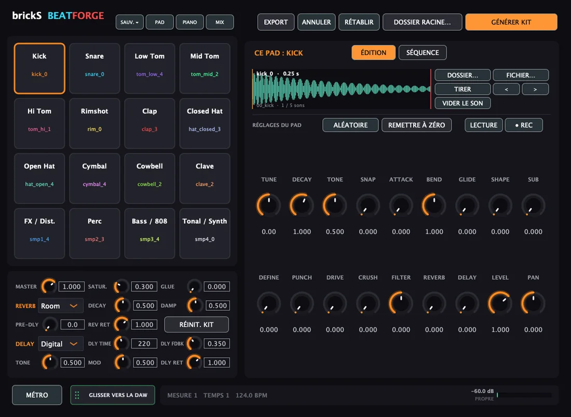
Task: Select the Cymbal pad
Action: (94, 178)
